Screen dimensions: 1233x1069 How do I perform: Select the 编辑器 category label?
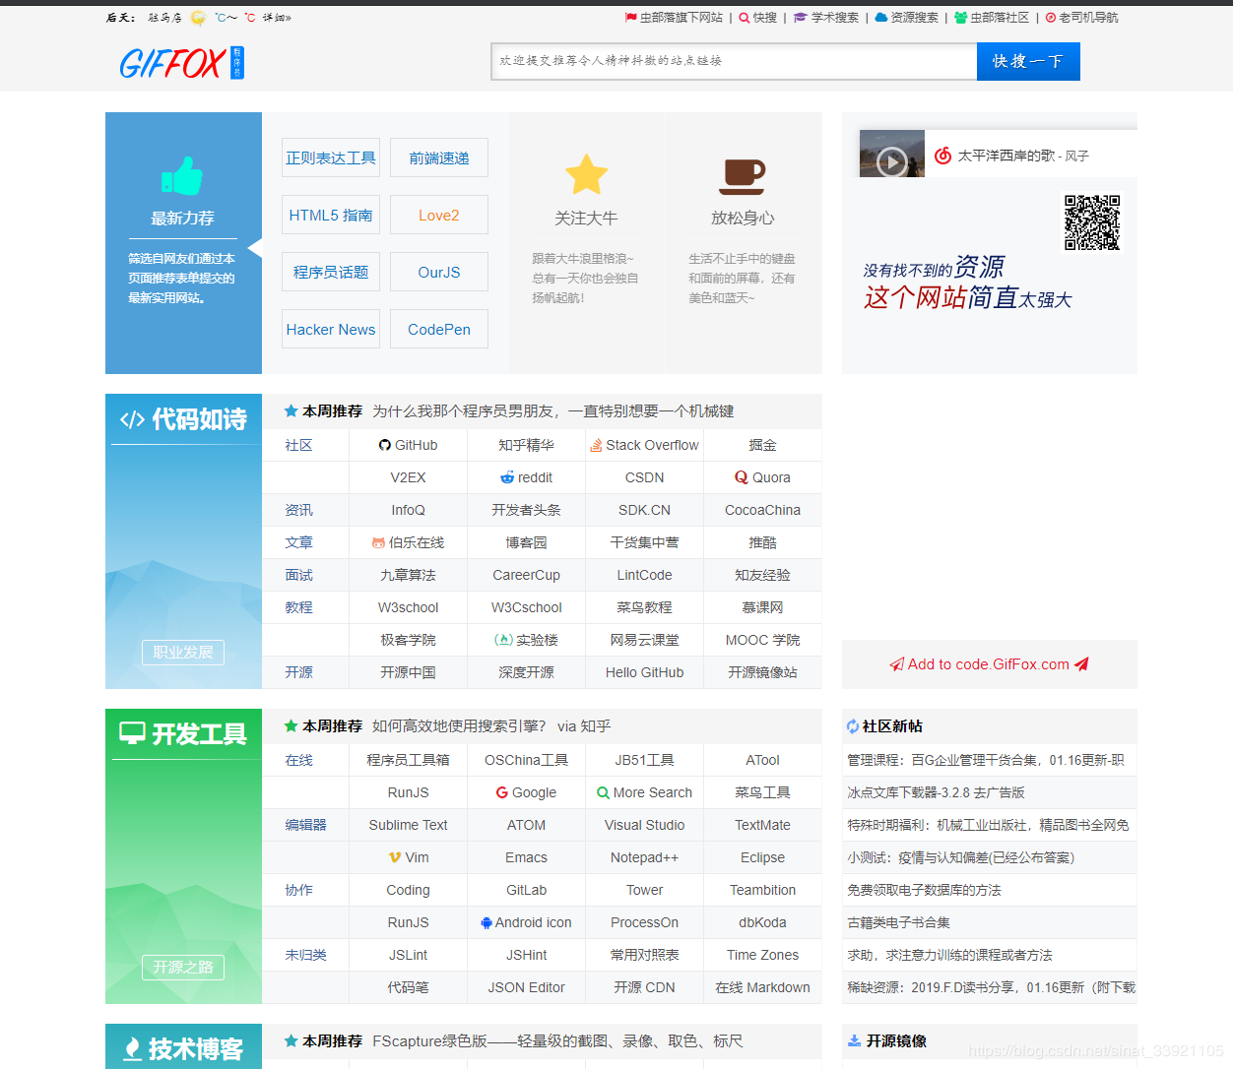tap(305, 825)
